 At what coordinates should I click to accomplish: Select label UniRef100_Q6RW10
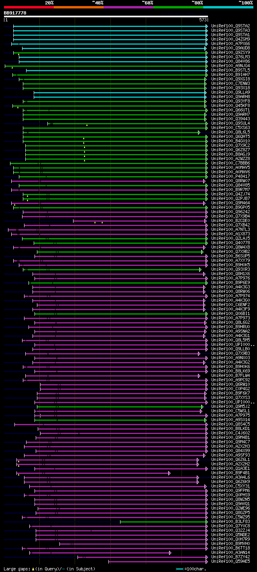coord(230,385)
